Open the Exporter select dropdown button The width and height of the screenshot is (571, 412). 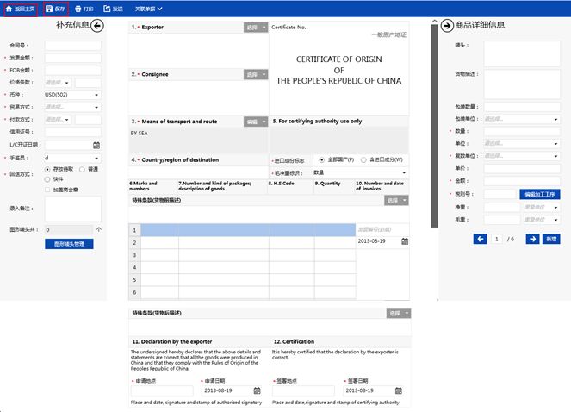point(256,28)
